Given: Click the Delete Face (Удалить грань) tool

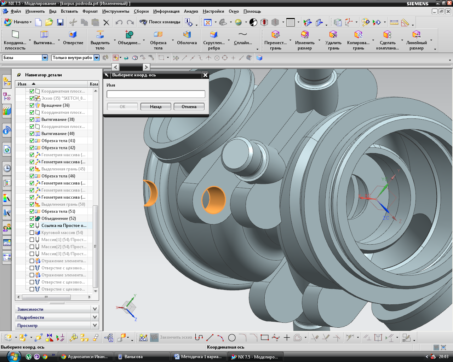Looking at the screenshot, I should tap(333, 40).
